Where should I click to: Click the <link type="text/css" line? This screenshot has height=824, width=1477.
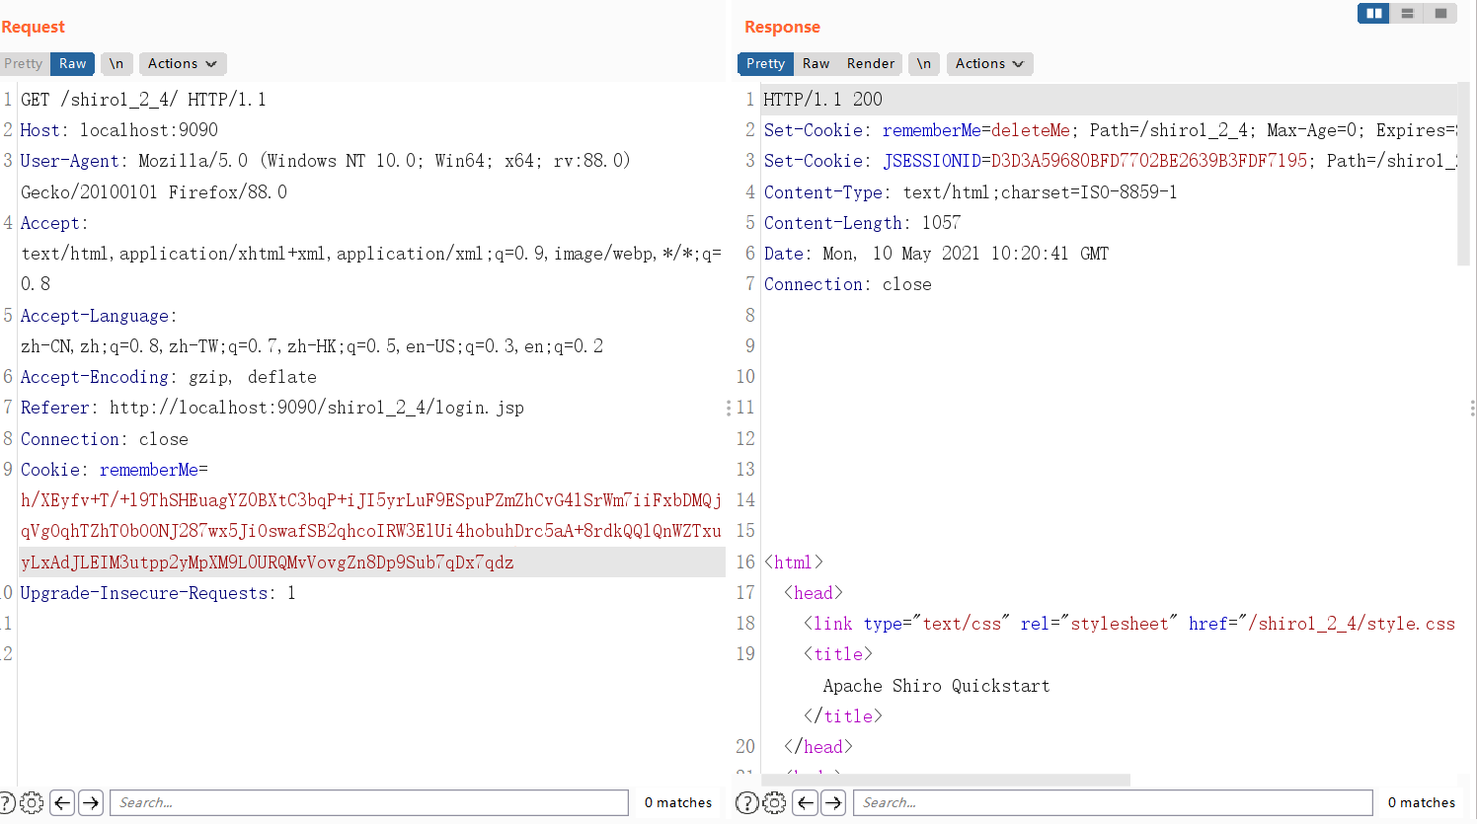1129,624
